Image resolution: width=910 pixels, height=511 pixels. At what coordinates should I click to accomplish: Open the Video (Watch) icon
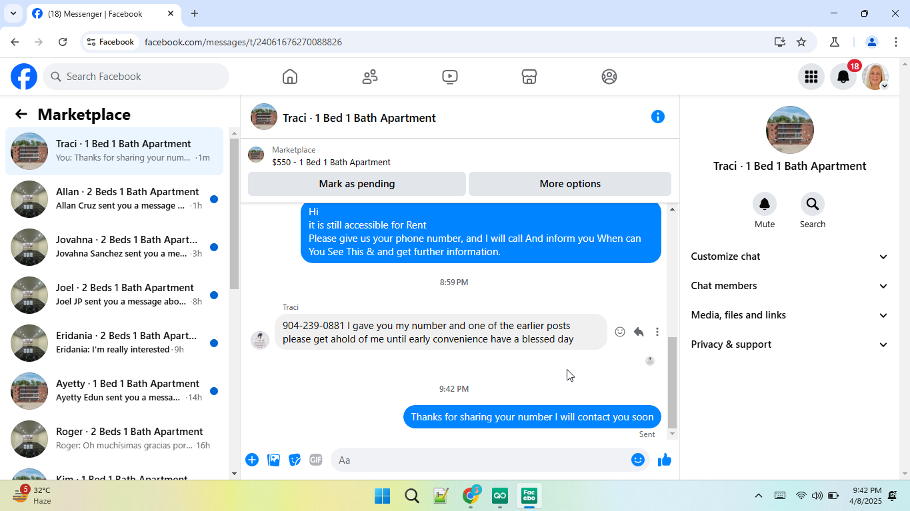(450, 77)
